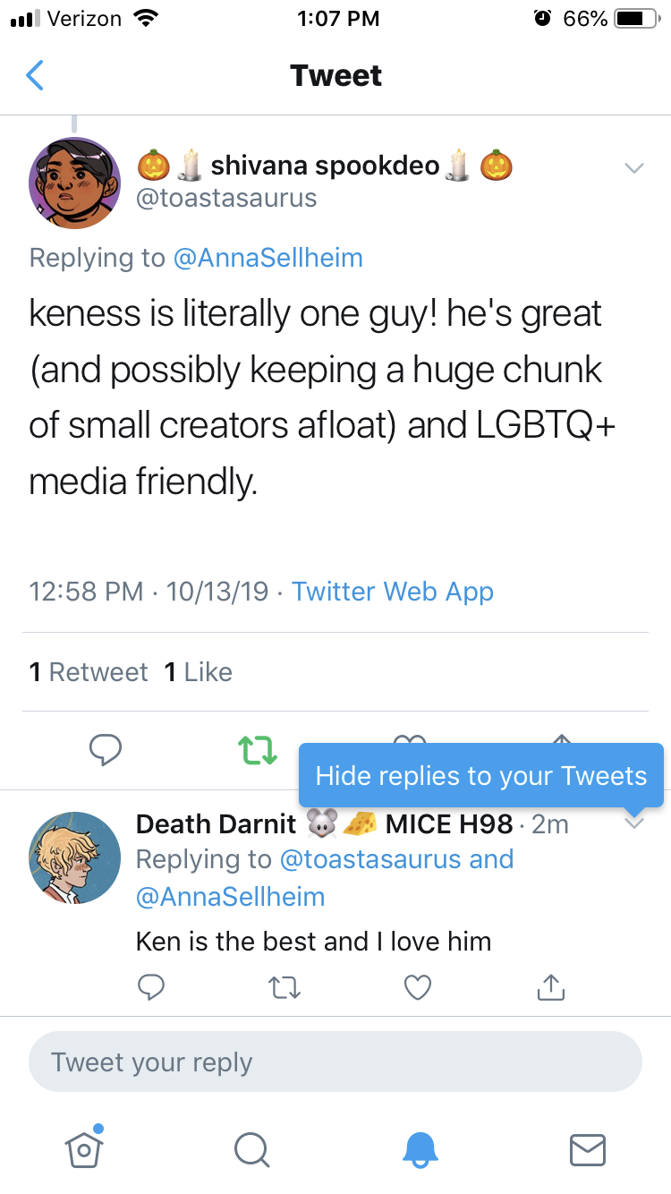Tap the back arrow in header
671x1194 pixels.
click(35, 76)
